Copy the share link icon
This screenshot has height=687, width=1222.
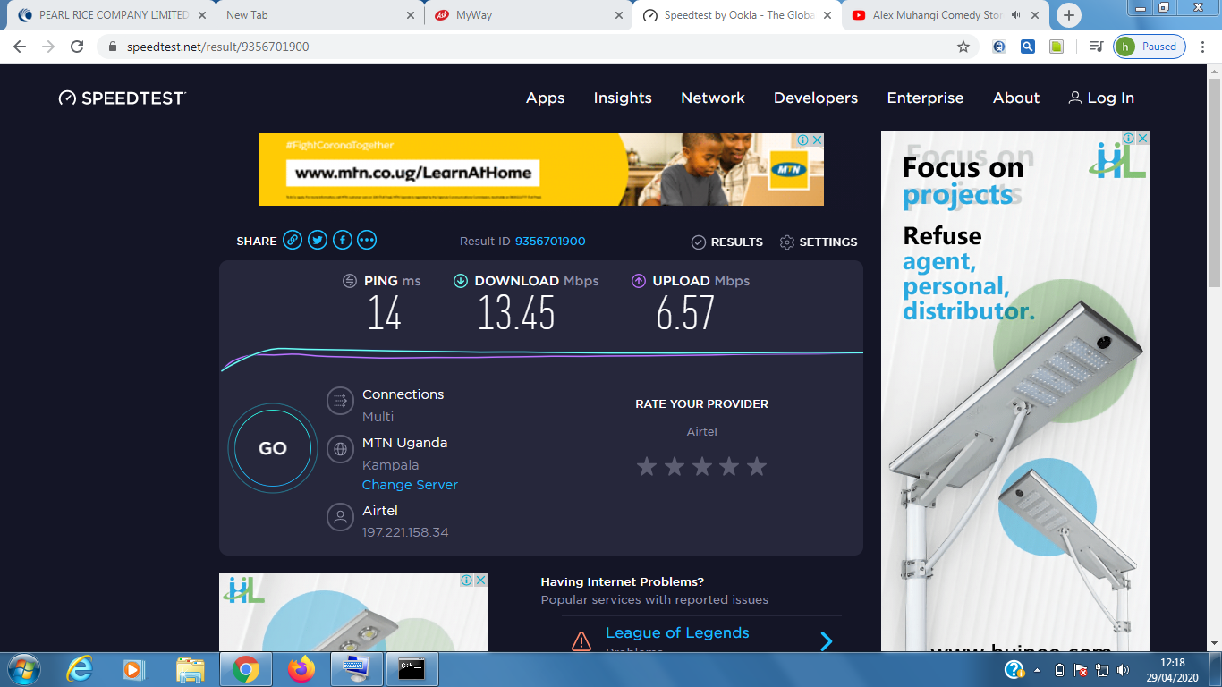coord(293,240)
